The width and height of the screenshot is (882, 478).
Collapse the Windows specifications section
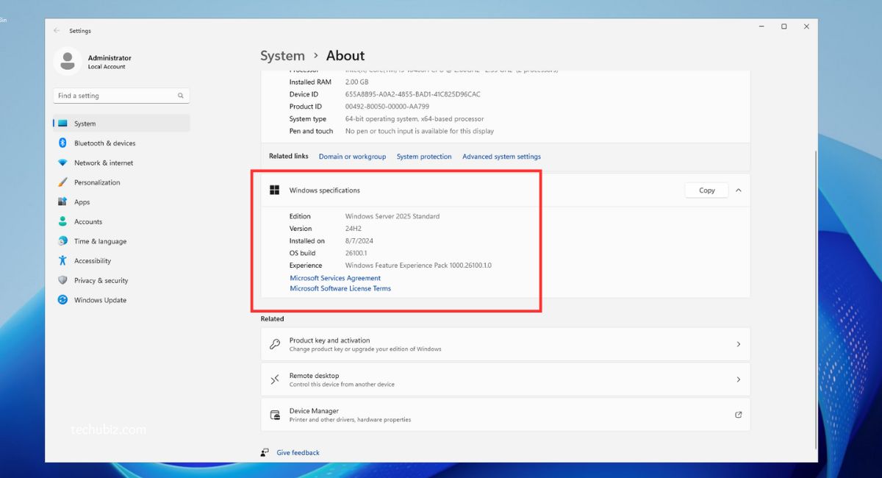(x=739, y=190)
